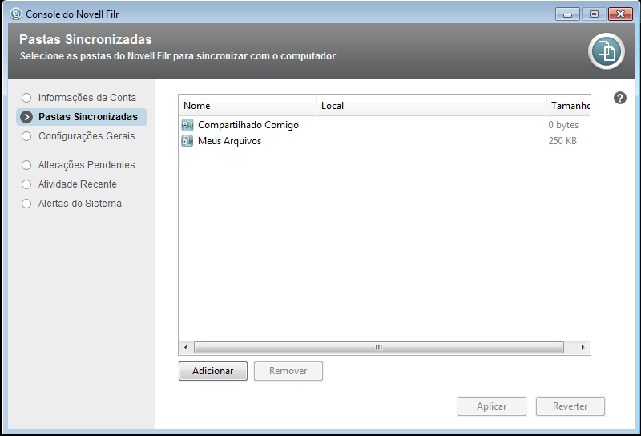Screen dimensions: 641x436
Task: Click the Filr icon in title bar
Action: 16,14
